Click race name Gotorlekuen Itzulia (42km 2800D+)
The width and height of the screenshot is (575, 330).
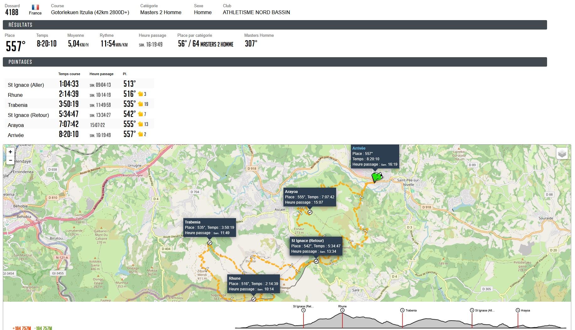(x=90, y=12)
